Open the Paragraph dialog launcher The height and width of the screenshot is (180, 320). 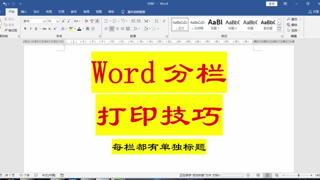coord(166,36)
